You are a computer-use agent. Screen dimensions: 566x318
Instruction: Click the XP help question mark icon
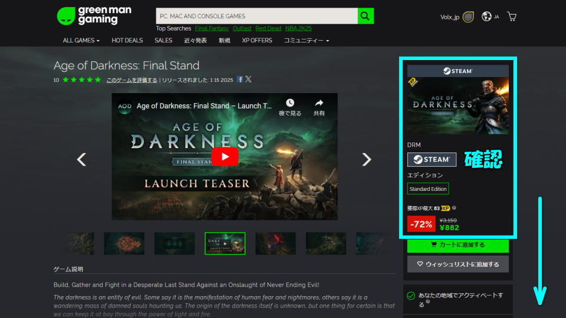(x=454, y=208)
